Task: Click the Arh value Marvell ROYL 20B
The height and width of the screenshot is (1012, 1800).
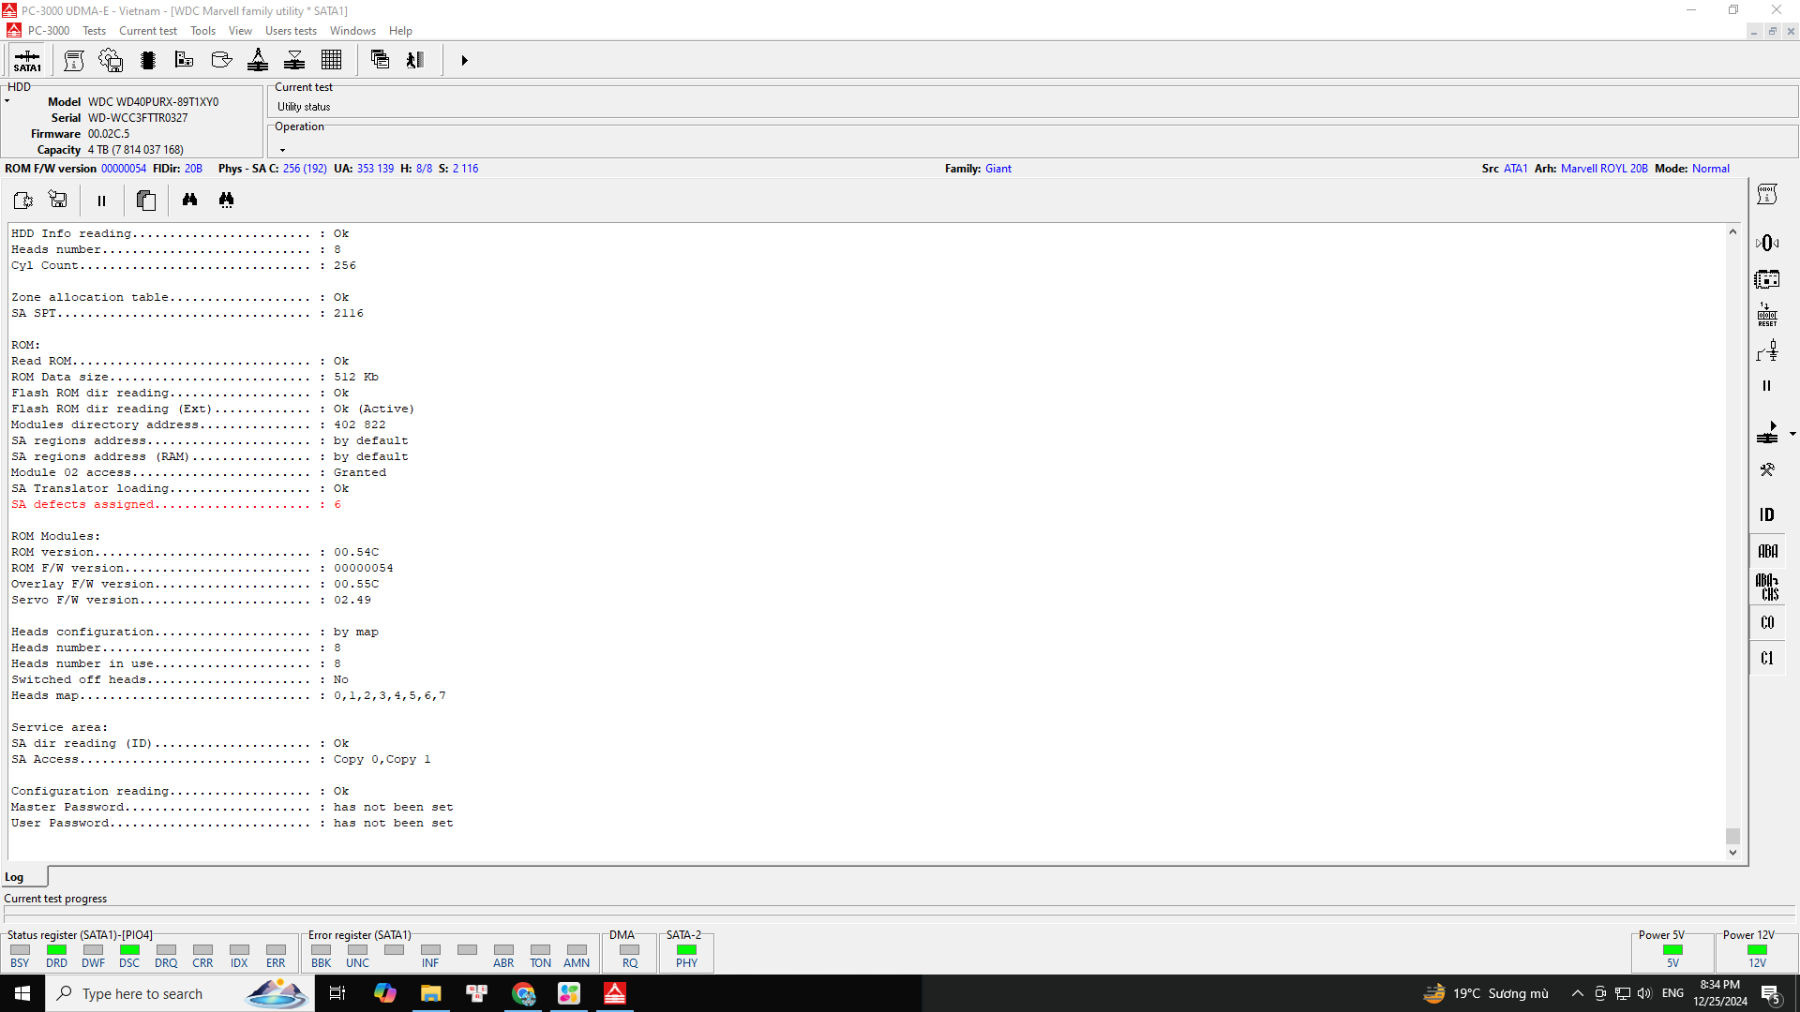Action: 1604,169
